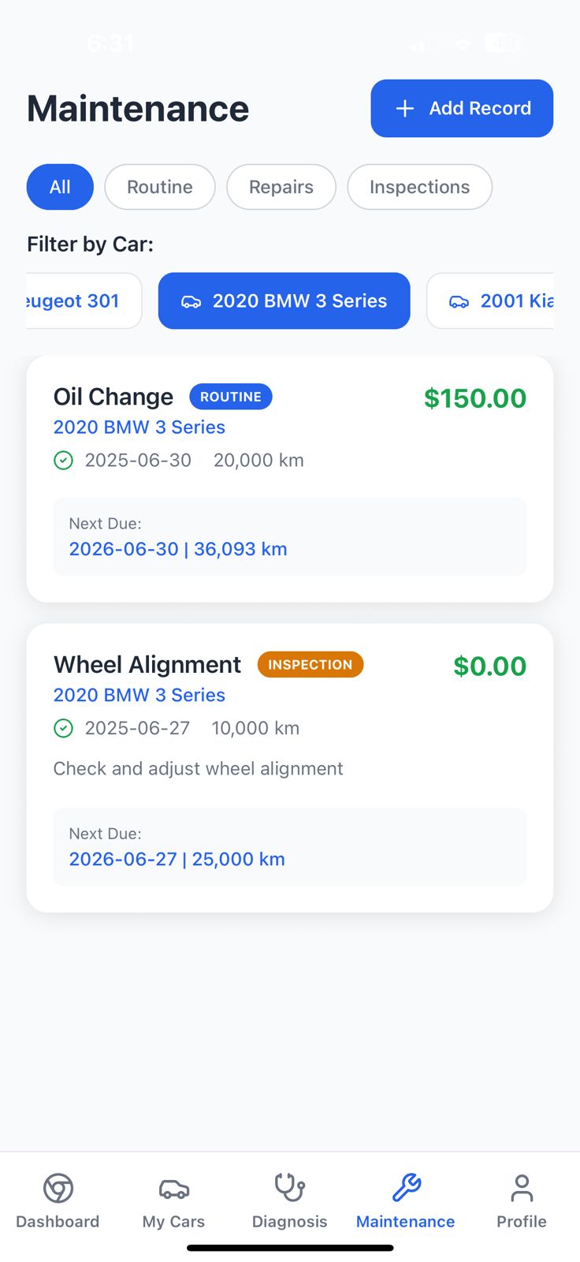Viewport: 580px width, 1262px height.
Task: Toggle the Routine filter chip
Action: coord(160,187)
